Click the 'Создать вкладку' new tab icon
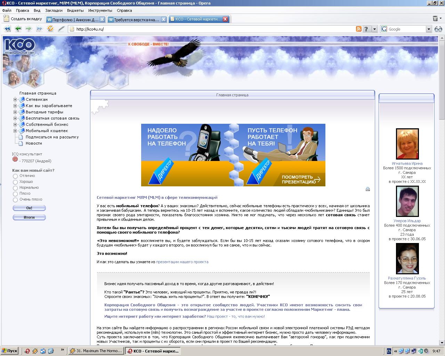 tap(6, 19)
